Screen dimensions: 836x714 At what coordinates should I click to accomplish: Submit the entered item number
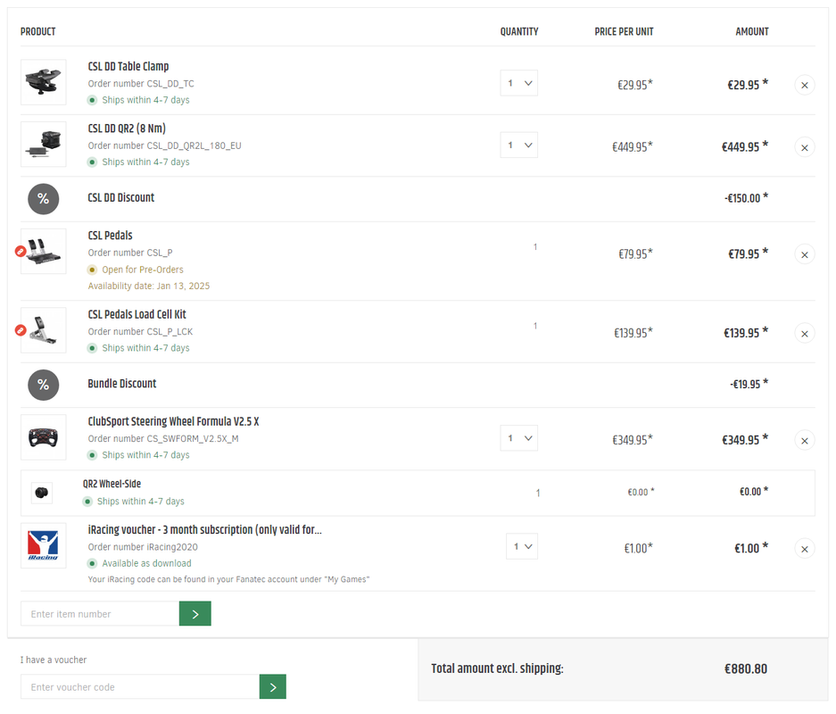tap(195, 614)
